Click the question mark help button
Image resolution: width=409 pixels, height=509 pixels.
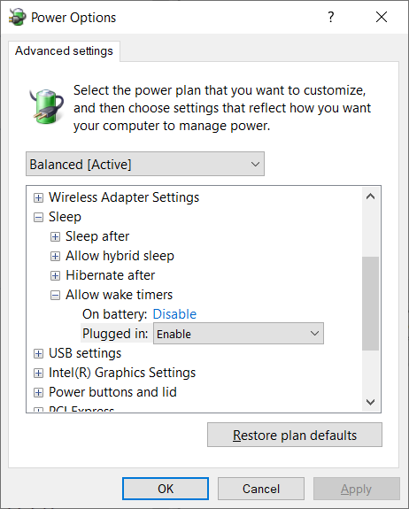pyautogui.click(x=331, y=17)
